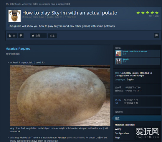The image size is (162, 142).
Task: Open come have a gander's guides breadcrumb
Action: (54, 4)
